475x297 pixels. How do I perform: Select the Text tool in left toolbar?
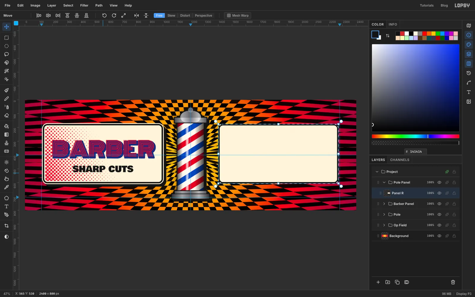[7, 206]
